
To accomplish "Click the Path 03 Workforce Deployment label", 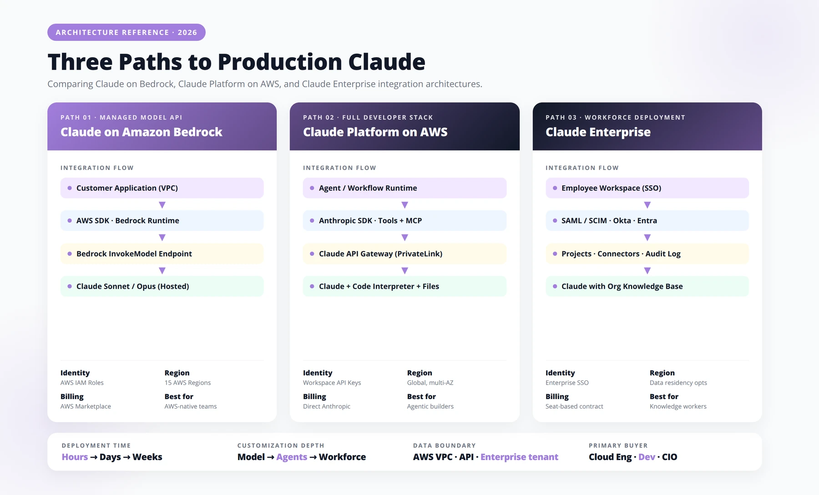I will 615,117.
